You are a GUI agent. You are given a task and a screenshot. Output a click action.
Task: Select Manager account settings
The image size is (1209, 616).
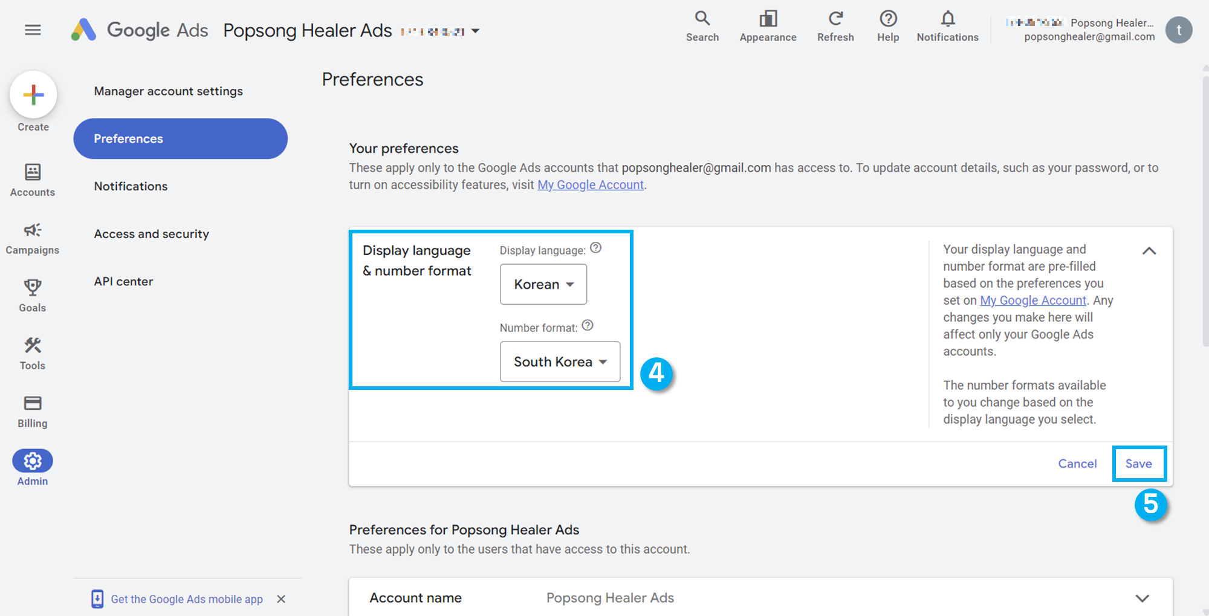pos(168,91)
